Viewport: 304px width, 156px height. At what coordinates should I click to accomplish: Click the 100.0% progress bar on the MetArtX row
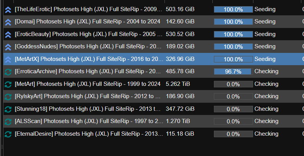click(x=233, y=59)
